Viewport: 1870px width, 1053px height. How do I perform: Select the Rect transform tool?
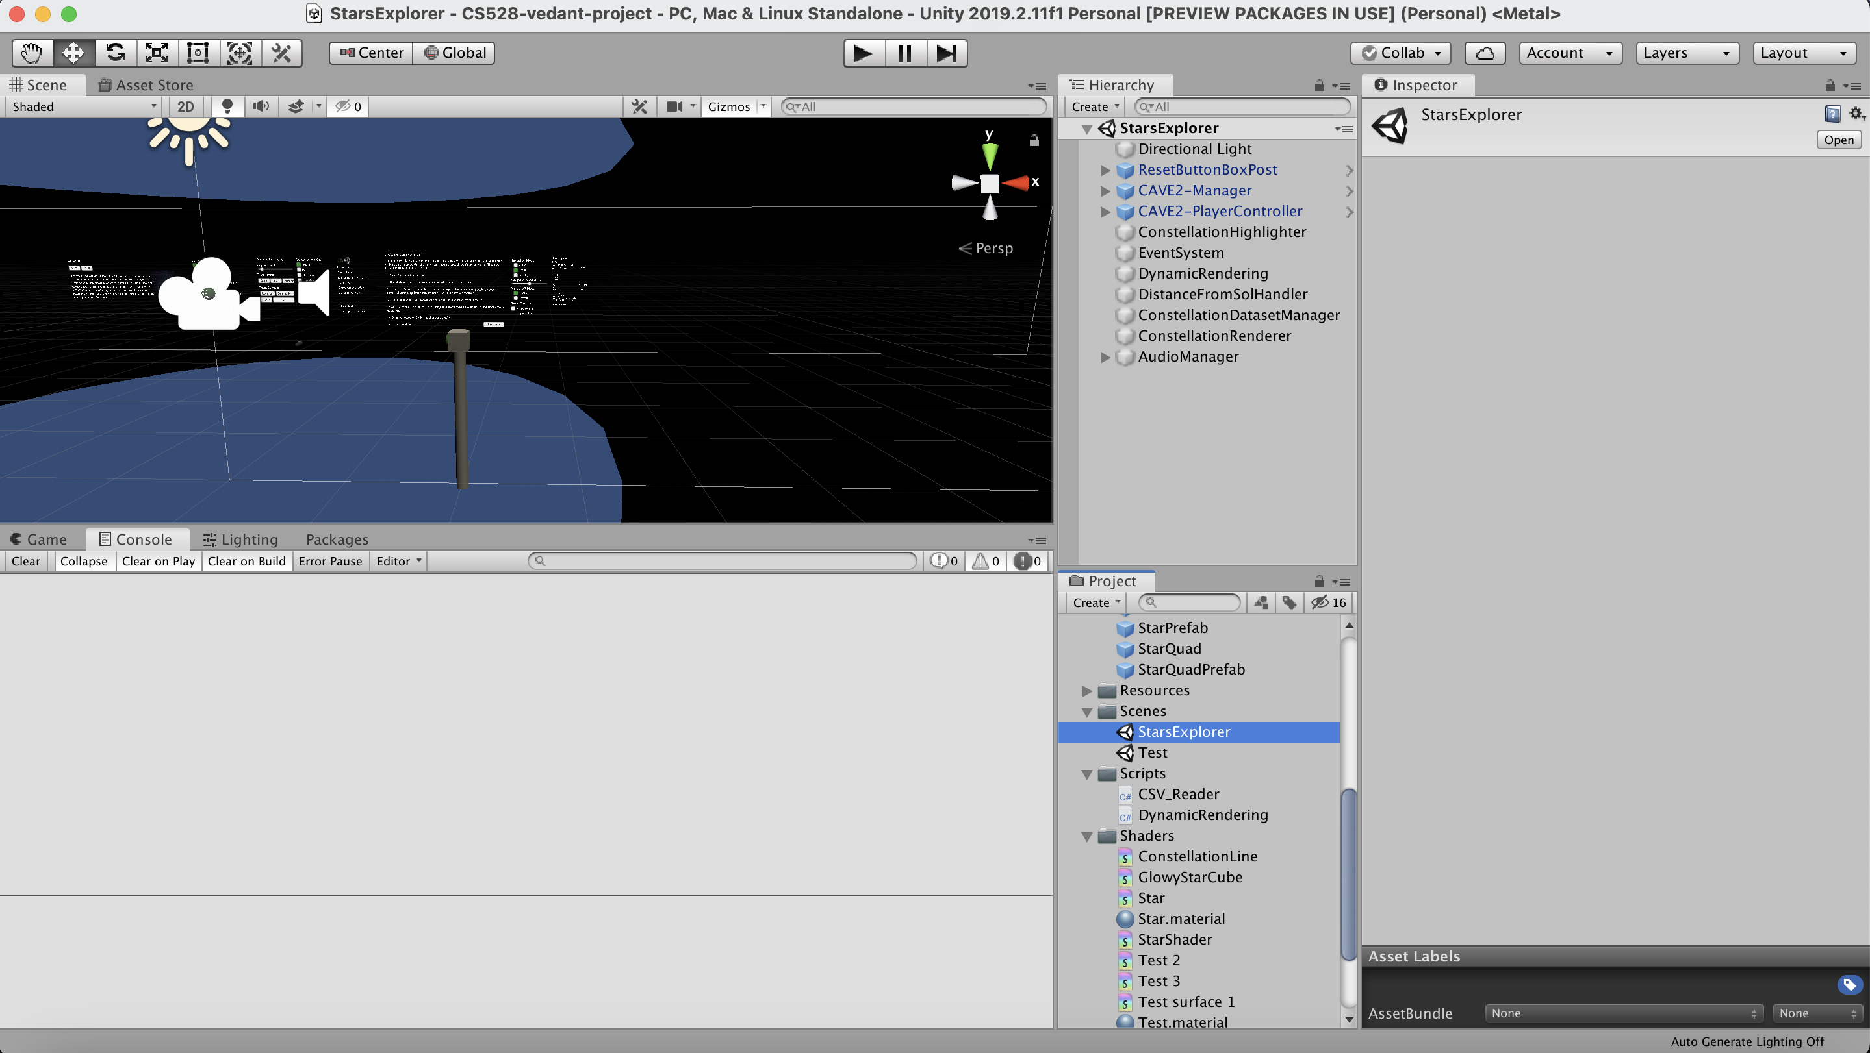(x=198, y=53)
